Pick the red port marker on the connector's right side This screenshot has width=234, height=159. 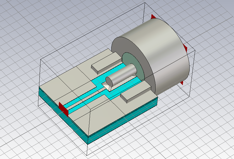pos(185,48)
